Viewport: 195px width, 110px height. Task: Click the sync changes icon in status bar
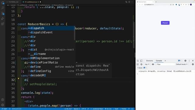pos(9,109)
